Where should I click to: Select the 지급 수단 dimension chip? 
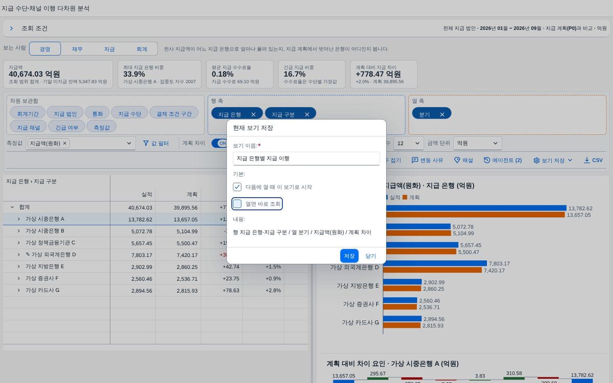click(x=129, y=113)
